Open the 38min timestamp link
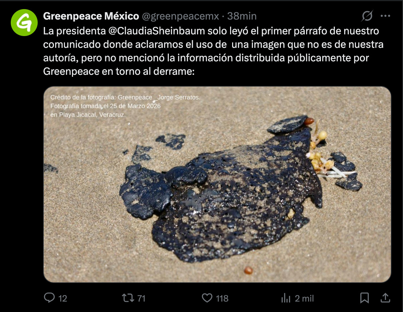This screenshot has width=403, height=312. (242, 16)
